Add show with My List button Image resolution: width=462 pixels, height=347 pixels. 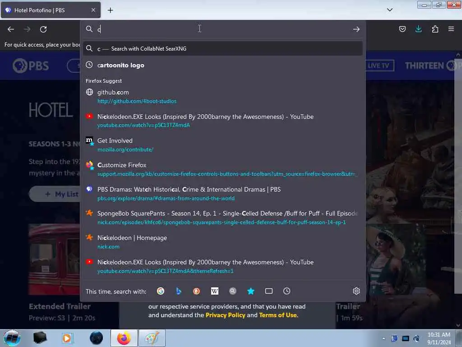[55, 194]
